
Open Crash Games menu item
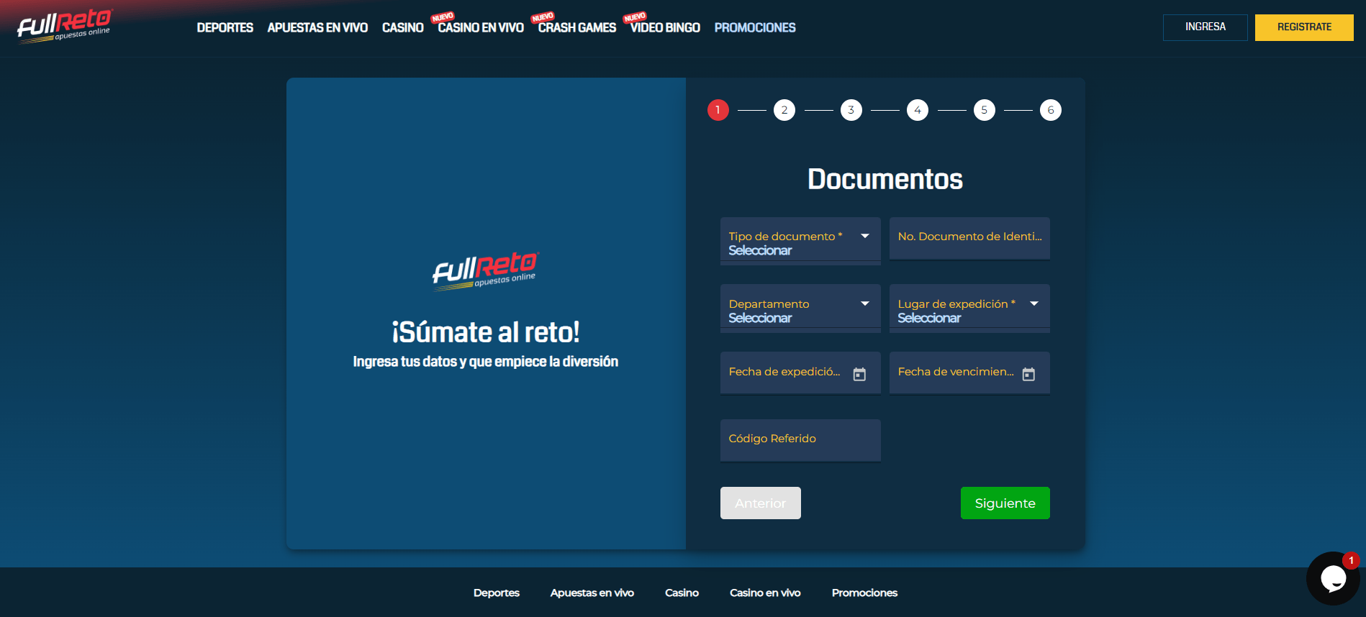[577, 27]
